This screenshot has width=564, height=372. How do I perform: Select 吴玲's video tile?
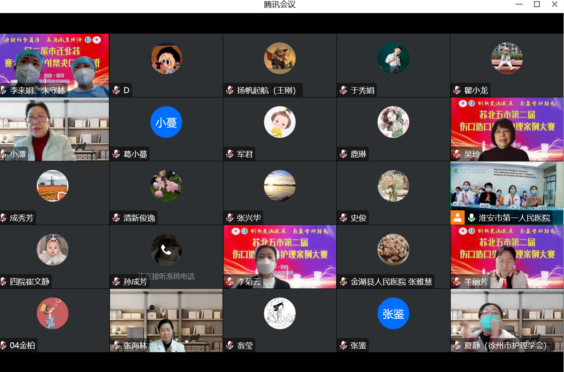point(507,129)
